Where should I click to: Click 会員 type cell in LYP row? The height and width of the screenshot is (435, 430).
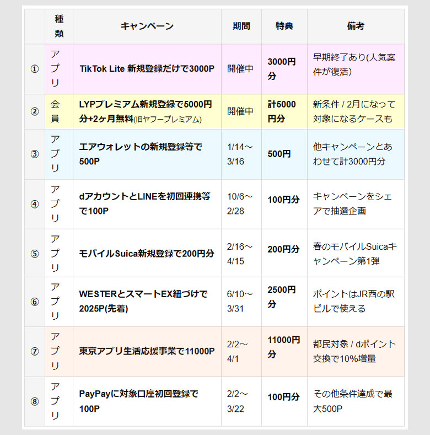tap(59, 111)
